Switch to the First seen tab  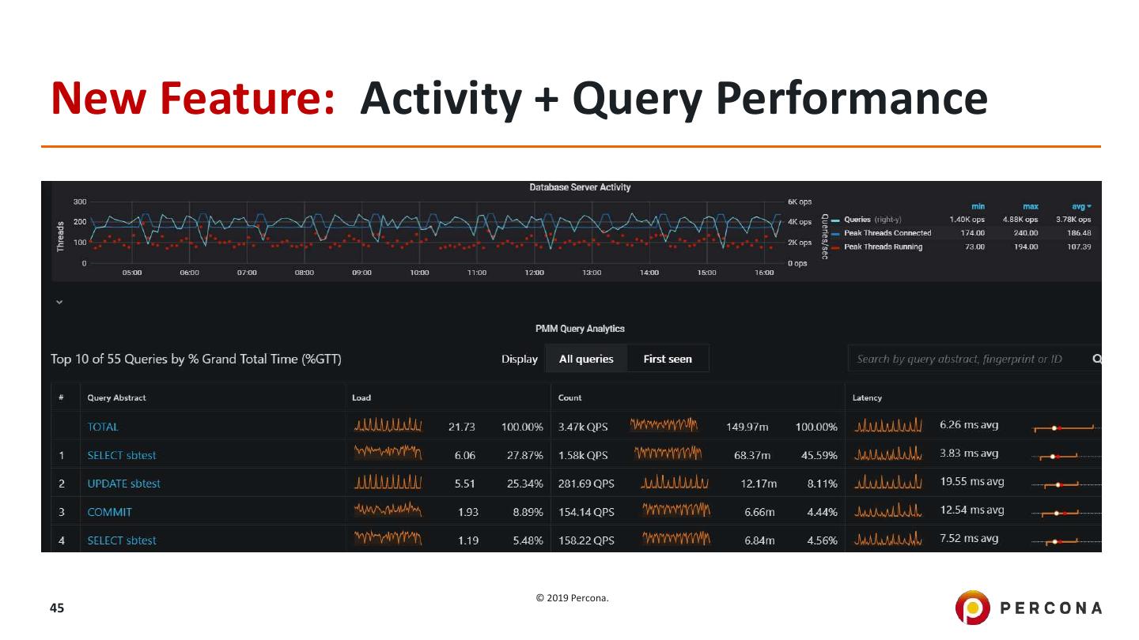click(x=668, y=359)
